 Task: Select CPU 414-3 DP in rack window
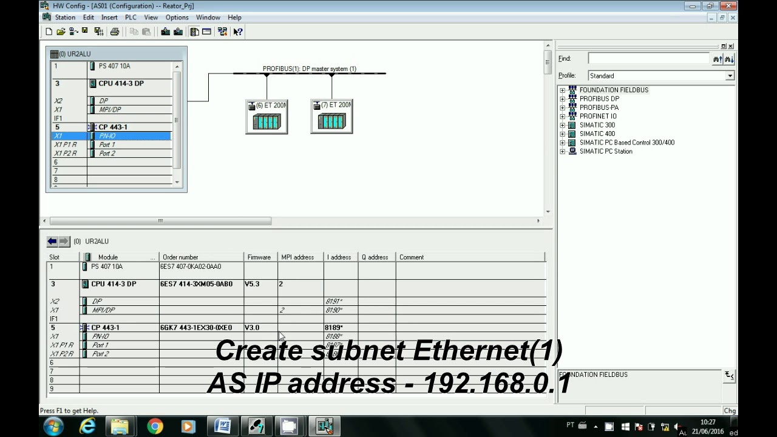(x=121, y=83)
